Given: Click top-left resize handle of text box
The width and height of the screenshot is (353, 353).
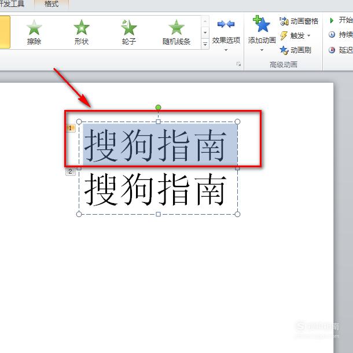Looking at the screenshot, I should point(79,122).
